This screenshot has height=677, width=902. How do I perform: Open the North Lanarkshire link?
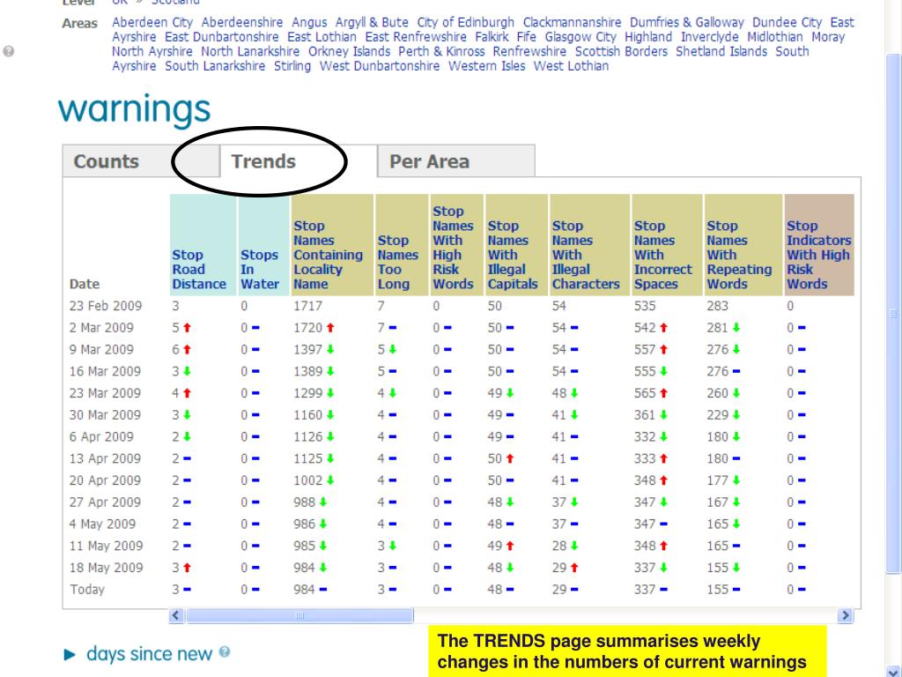249,51
